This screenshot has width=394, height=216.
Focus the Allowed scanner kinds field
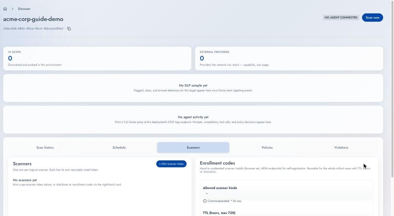(287, 194)
